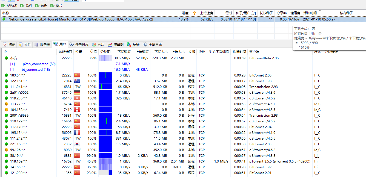The width and height of the screenshot is (366, 177).
Task: Click the orange frowning face beside peer 59.126.*.*
Action: pyautogui.click(x=6, y=150)
